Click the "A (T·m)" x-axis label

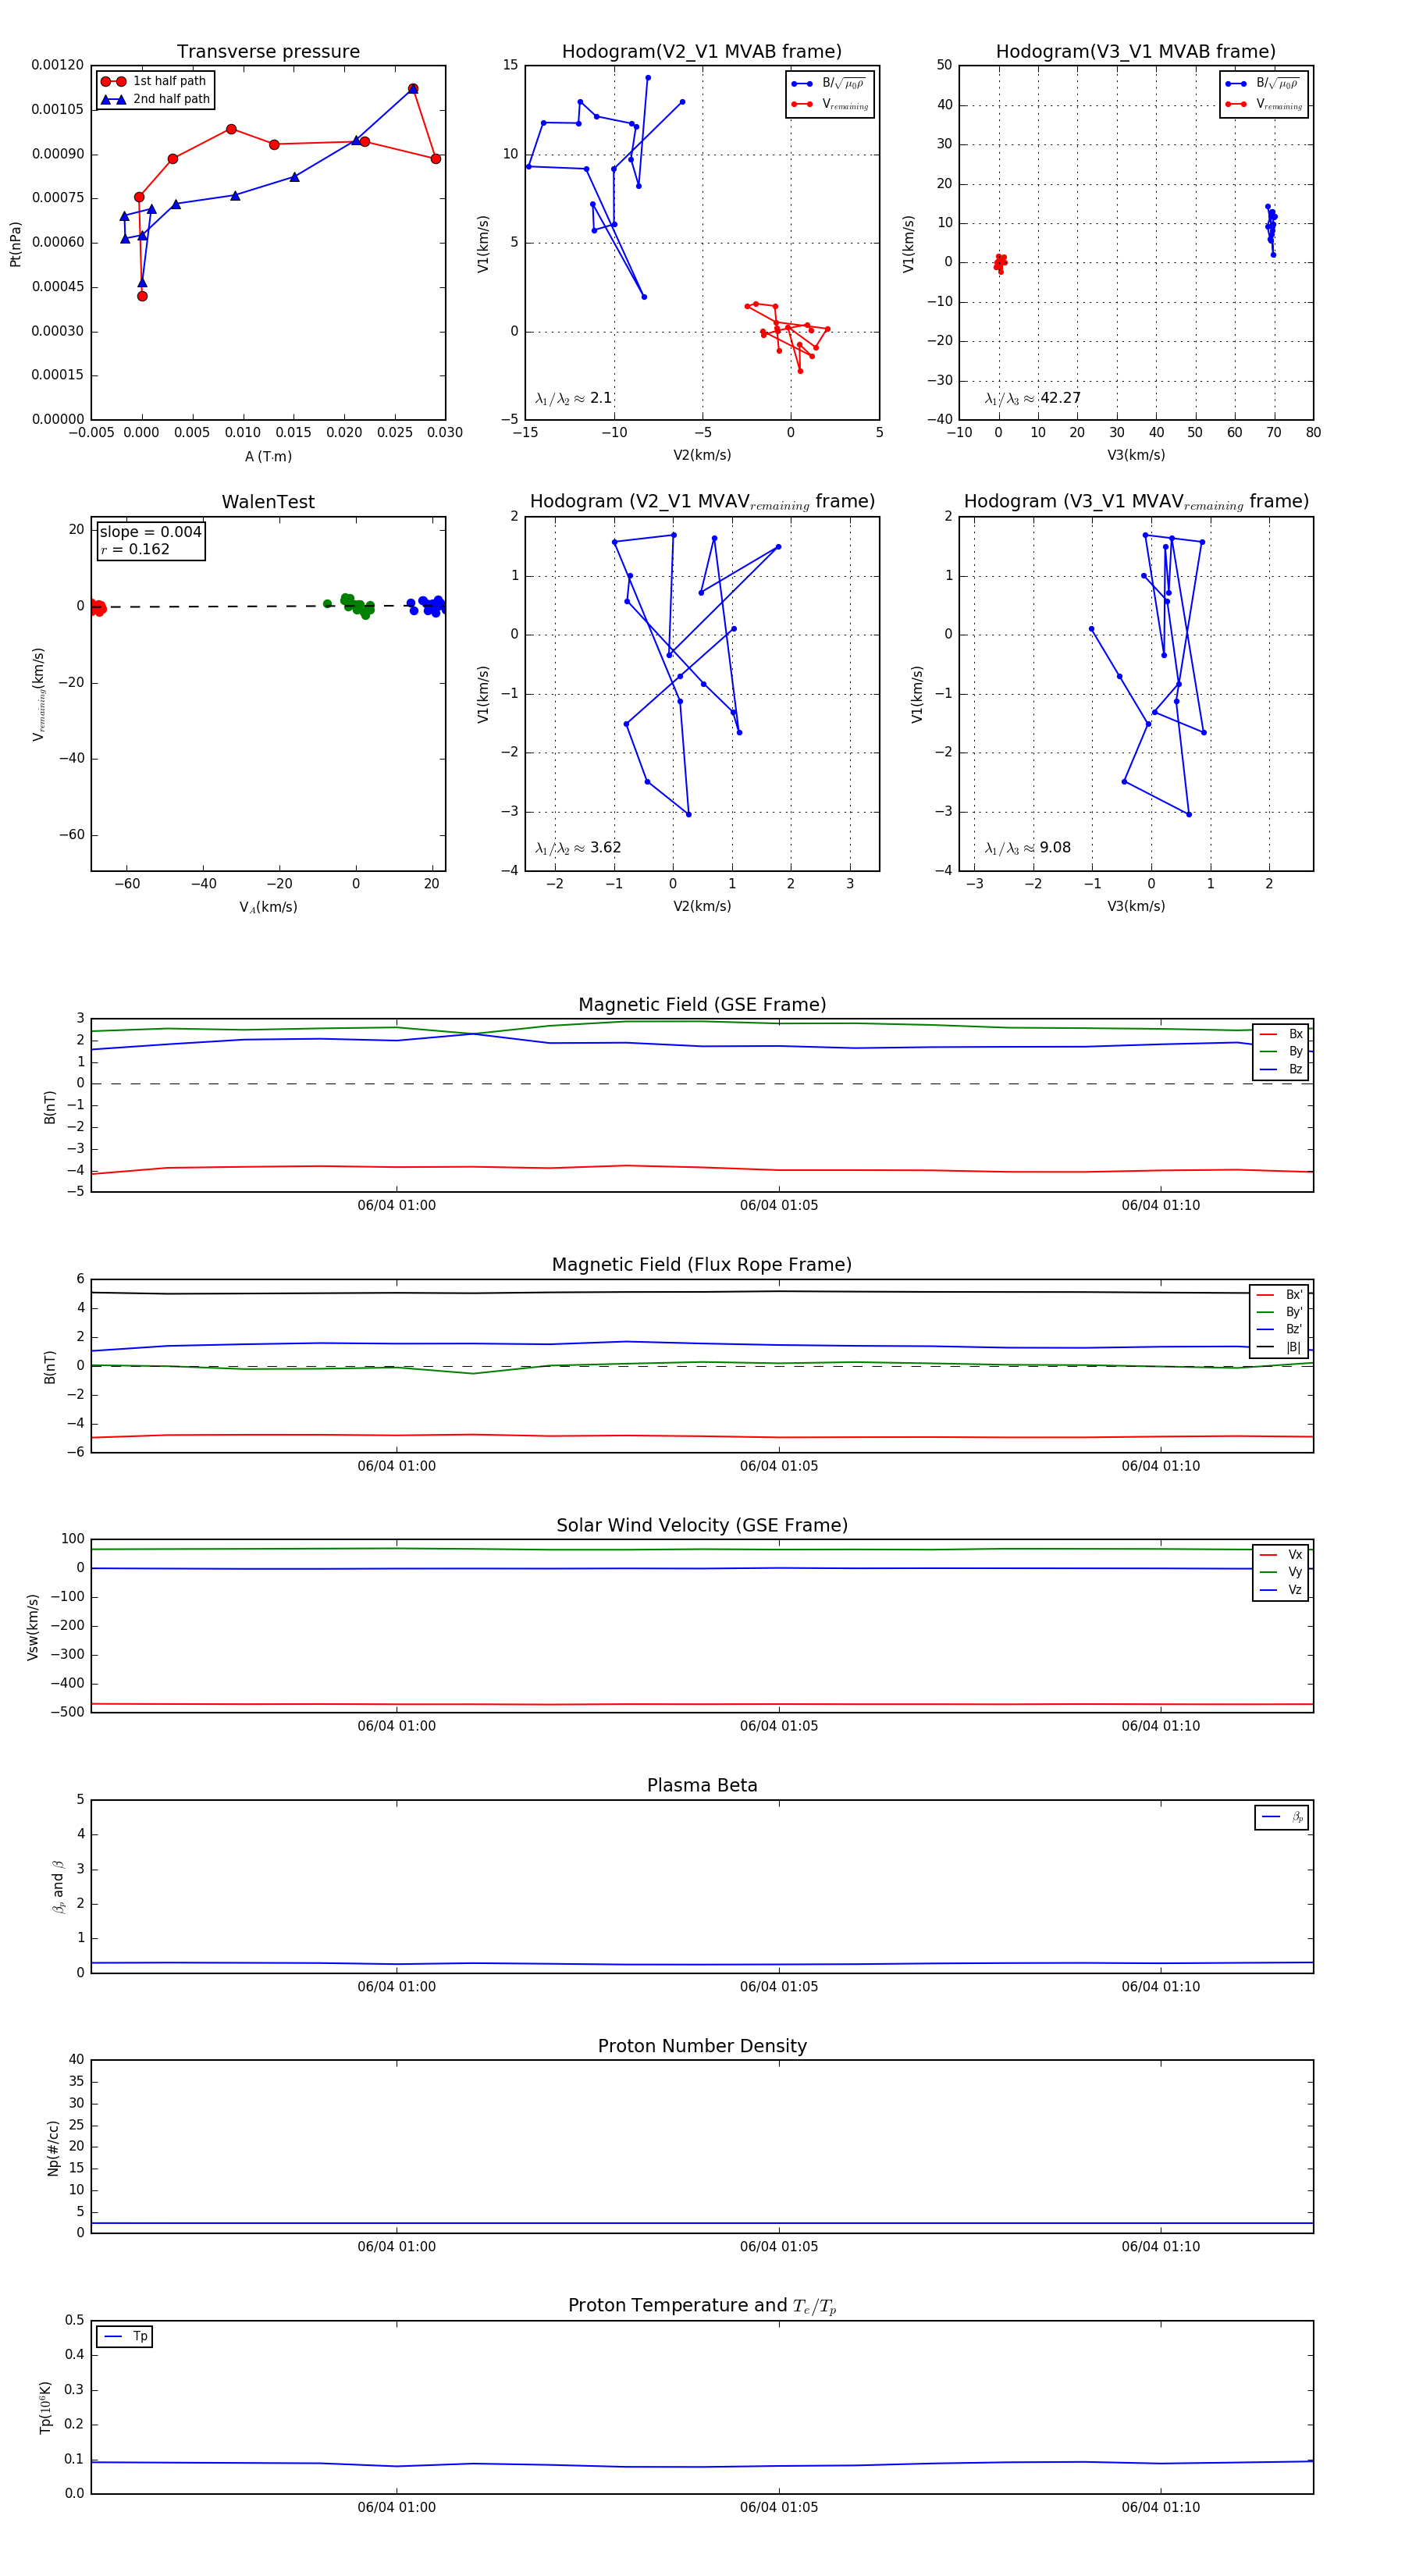[268, 457]
